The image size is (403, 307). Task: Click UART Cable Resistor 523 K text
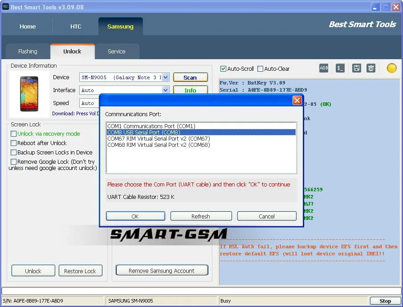141,197
